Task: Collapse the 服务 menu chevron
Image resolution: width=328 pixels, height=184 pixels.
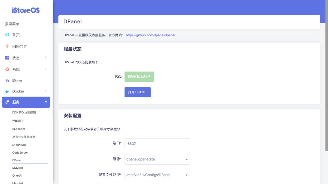Action: [x=46, y=102]
